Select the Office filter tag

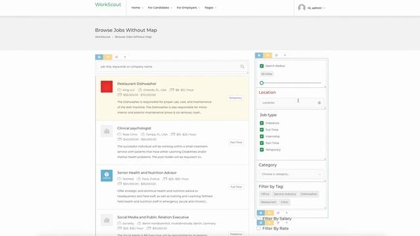(265, 194)
